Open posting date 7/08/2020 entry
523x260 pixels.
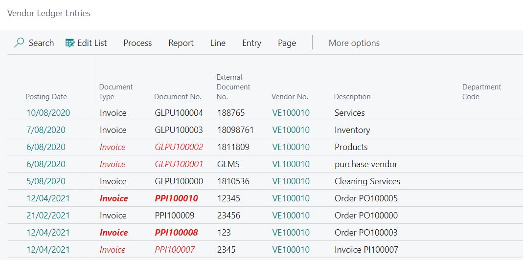pyautogui.click(x=46, y=130)
